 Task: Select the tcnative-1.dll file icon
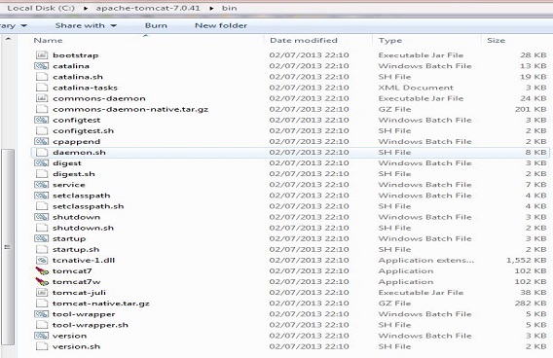pyautogui.click(x=42, y=260)
